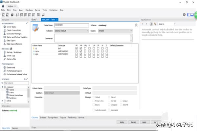Check PK checkbox for name column
The height and width of the screenshot is (131, 197).
(x=77, y=51)
